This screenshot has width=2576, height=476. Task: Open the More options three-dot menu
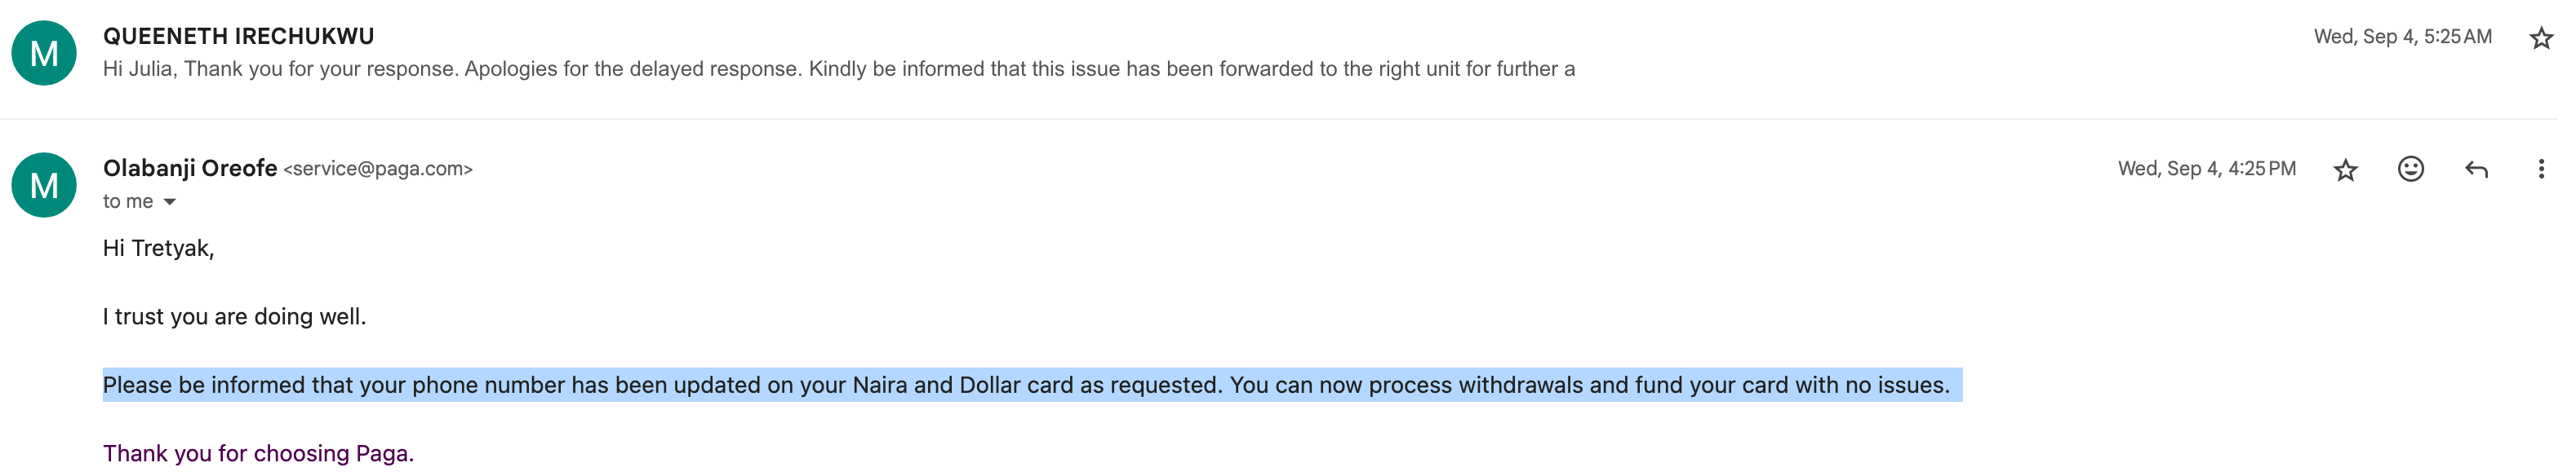(2540, 169)
